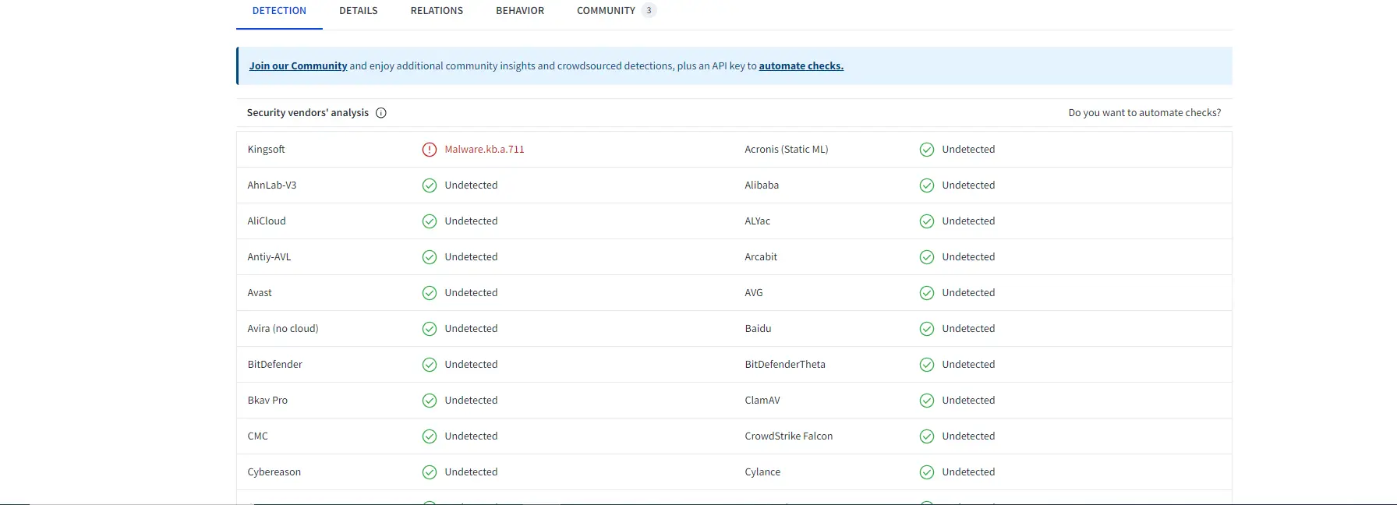This screenshot has height=505, width=1397.
Task: Select the AVG vendor name
Action: (x=754, y=293)
